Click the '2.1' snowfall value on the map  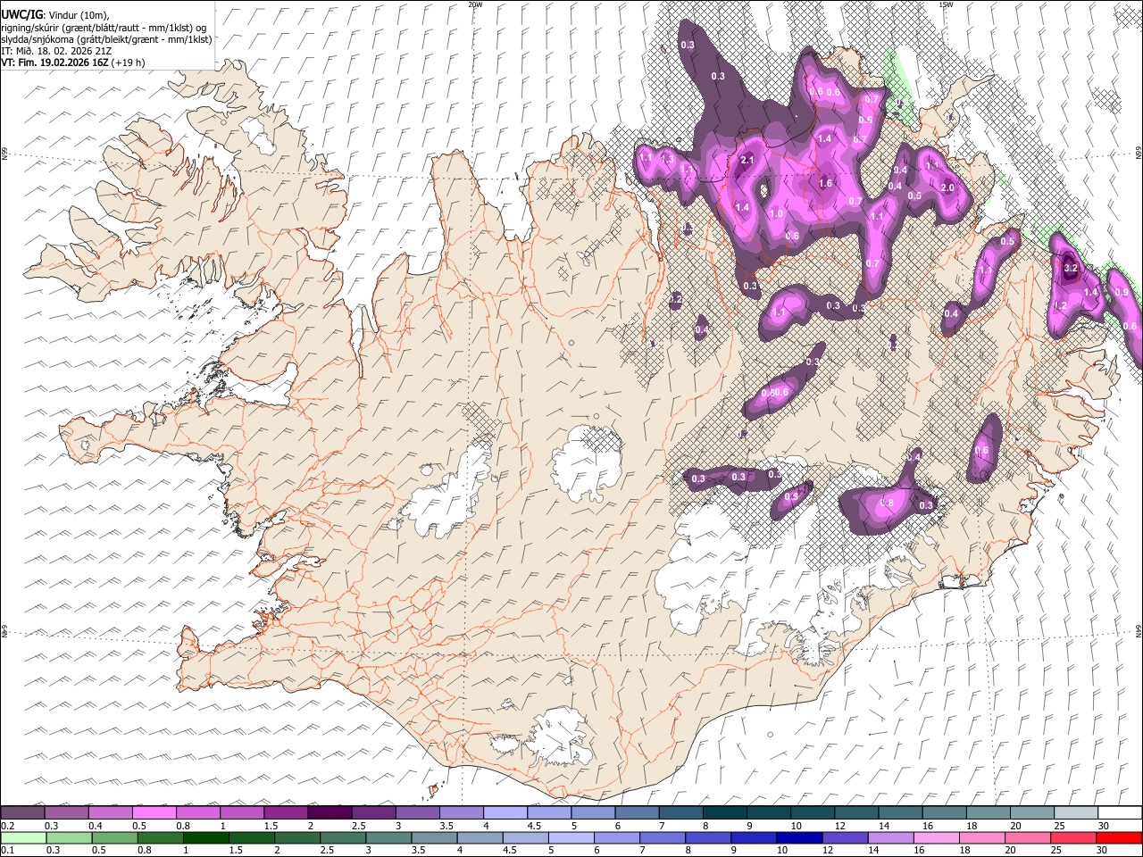click(748, 160)
